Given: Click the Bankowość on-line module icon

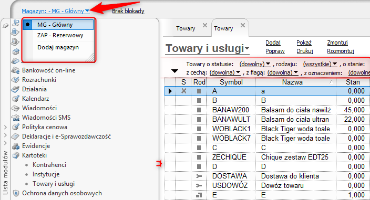Looking at the screenshot, I should [15, 70].
